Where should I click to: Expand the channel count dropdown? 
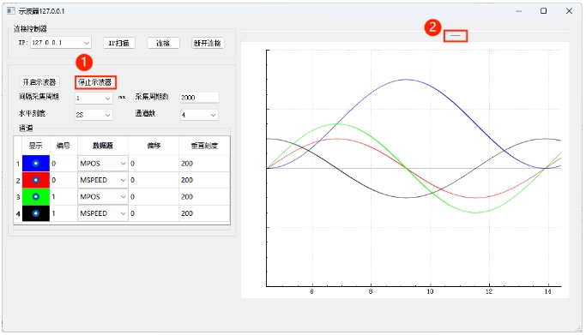pos(199,115)
